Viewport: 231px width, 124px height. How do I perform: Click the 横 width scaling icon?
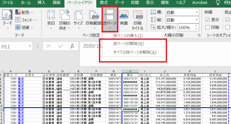(153, 12)
